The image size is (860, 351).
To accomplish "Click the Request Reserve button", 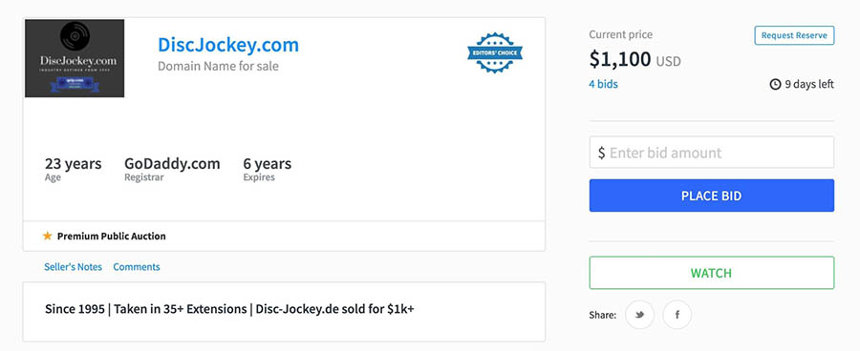I will click(794, 35).
